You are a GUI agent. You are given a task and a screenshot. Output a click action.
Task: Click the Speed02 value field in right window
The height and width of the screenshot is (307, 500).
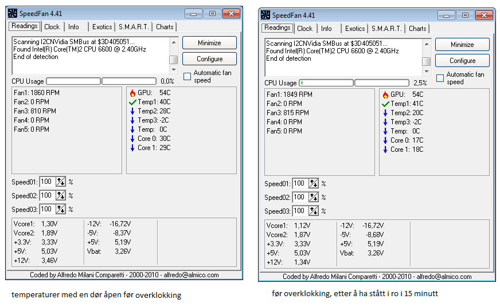[300, 197]
